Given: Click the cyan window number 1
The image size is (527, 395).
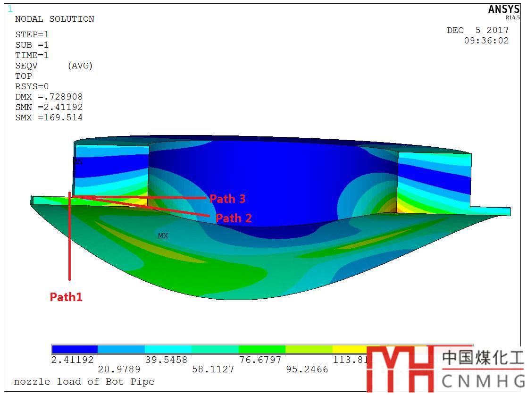Looking at the screenshot, I should coord(10,9).
